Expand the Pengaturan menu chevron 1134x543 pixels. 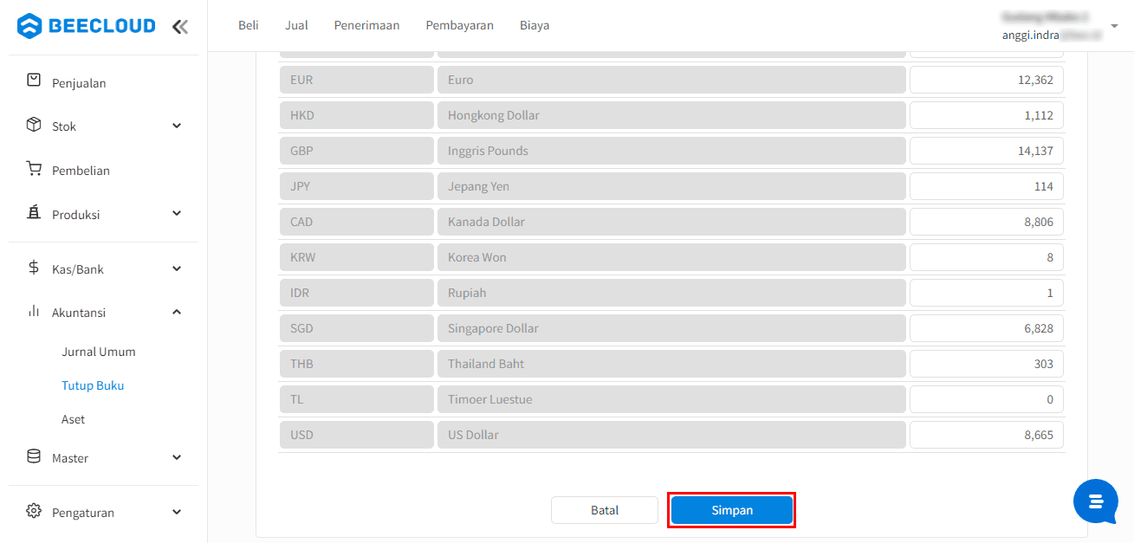tap(177, 512)
